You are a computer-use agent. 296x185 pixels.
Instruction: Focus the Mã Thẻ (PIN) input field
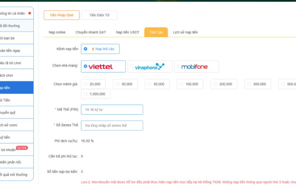click(112, 110)
